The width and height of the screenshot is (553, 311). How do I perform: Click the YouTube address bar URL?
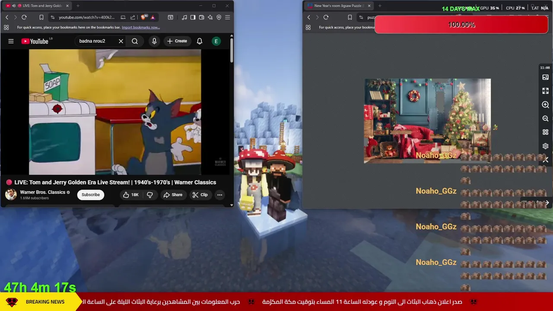pos(87,17)
